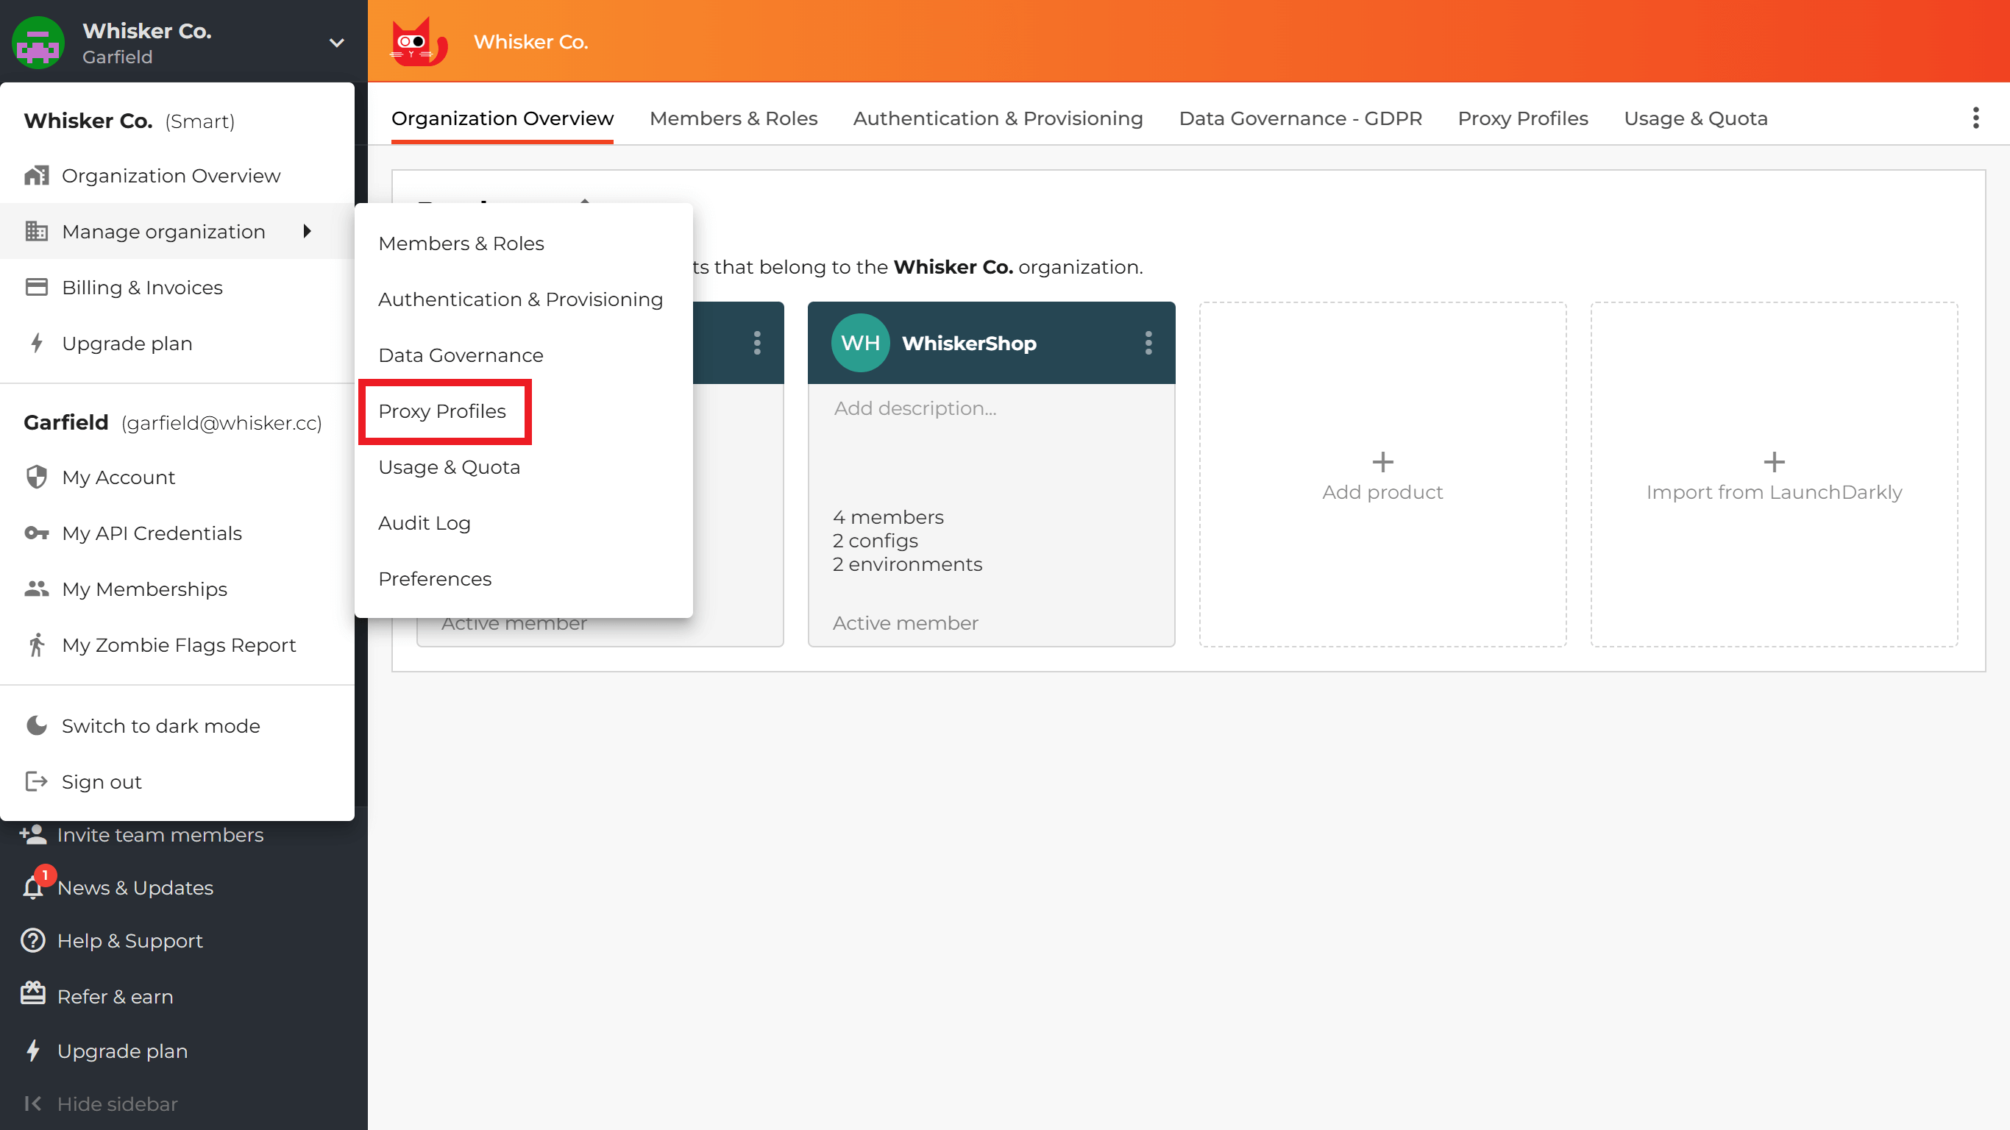Click Import from LaunchDarkly
This screenshot has width=2010, height=1130.
pyautogui.click(x=1773, y=475)
